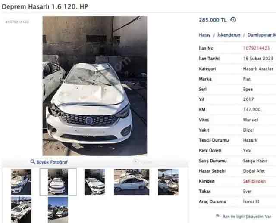Image resolution: width=276 pixels, height=223 pixels.
Task: Click the Deprem Hasarlı 1.6 120. HP title
Action: tap(45, 6)
